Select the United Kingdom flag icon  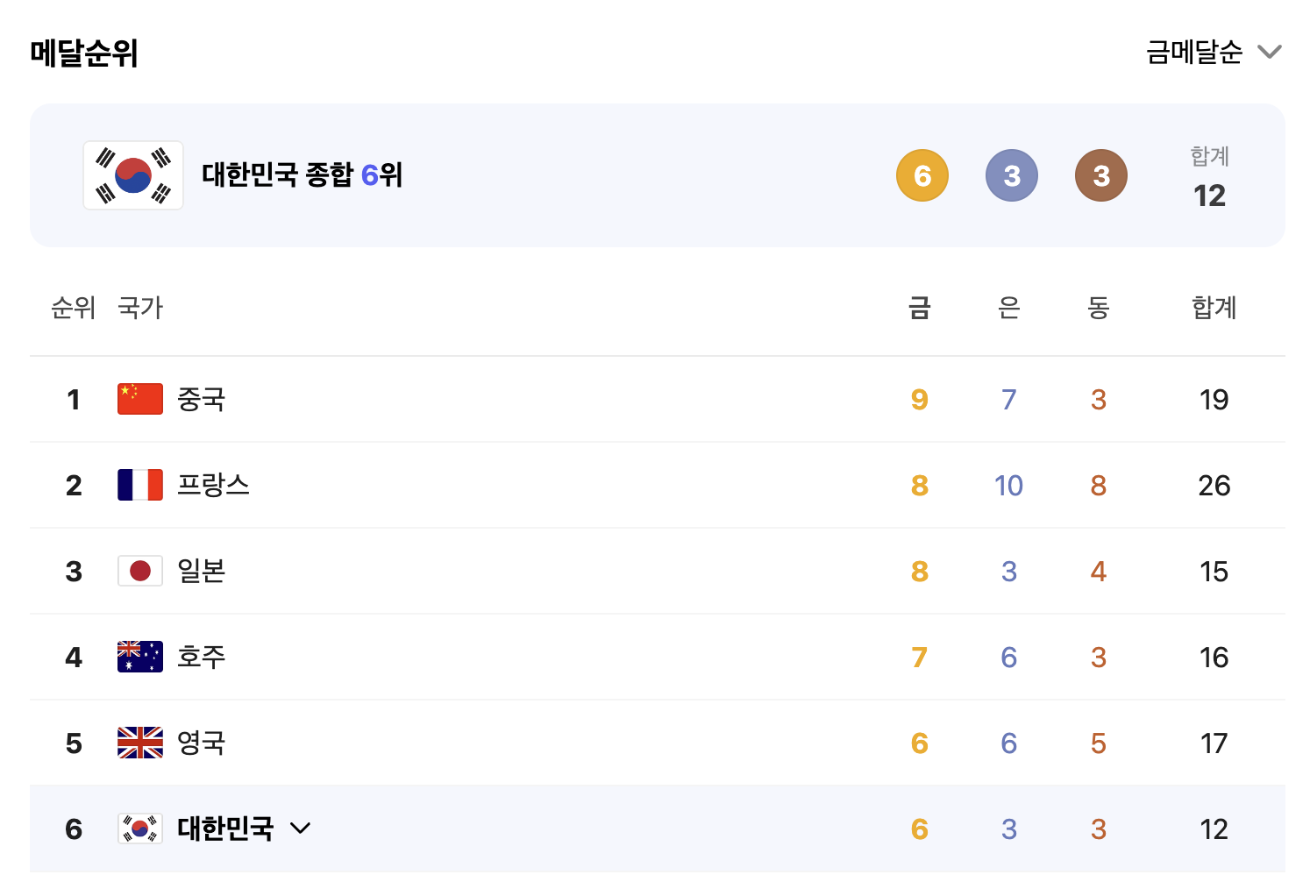point(139,742)
